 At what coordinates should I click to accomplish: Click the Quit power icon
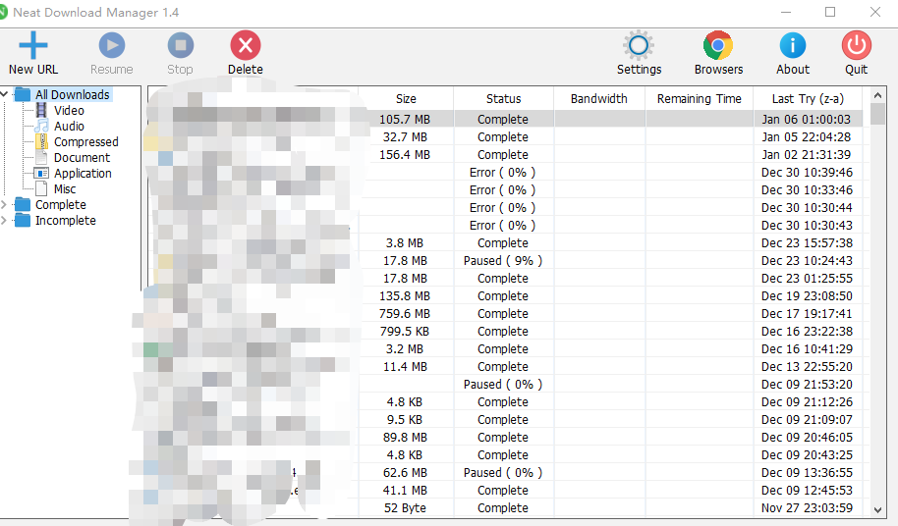coord(856,45)
